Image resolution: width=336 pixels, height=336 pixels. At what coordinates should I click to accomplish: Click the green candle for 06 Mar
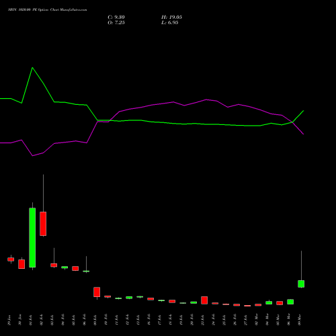[x=290, y=302]
